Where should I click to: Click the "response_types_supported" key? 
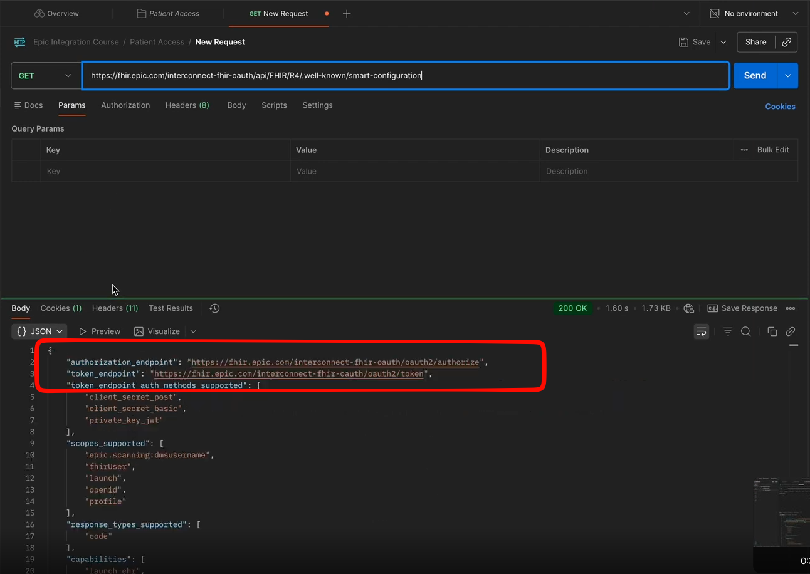[127, 524]
